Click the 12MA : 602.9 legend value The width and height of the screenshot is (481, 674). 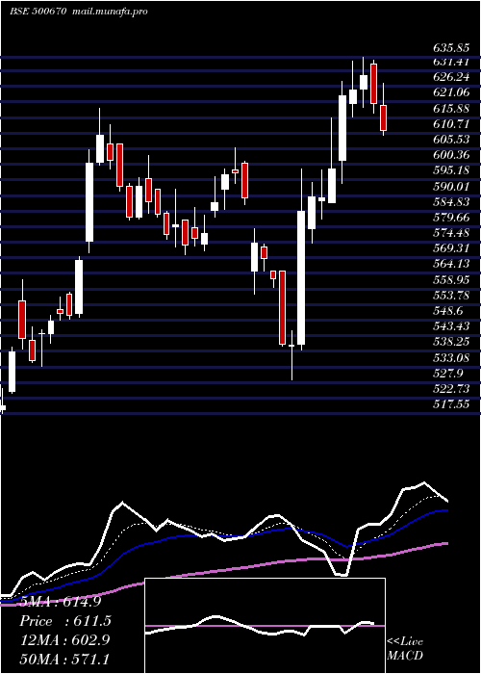[x=65, y=640]
